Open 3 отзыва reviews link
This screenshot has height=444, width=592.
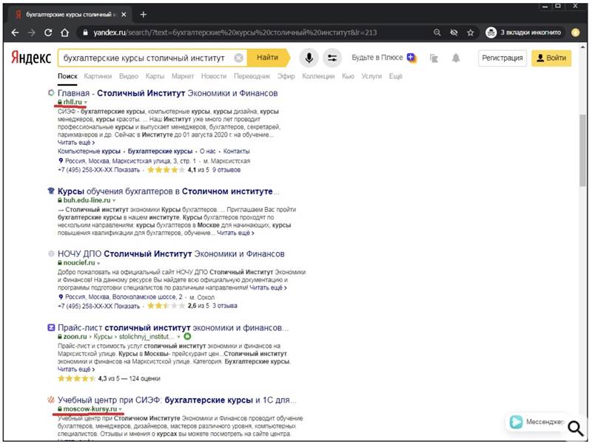pyautogui.click(x=225, y=306)
